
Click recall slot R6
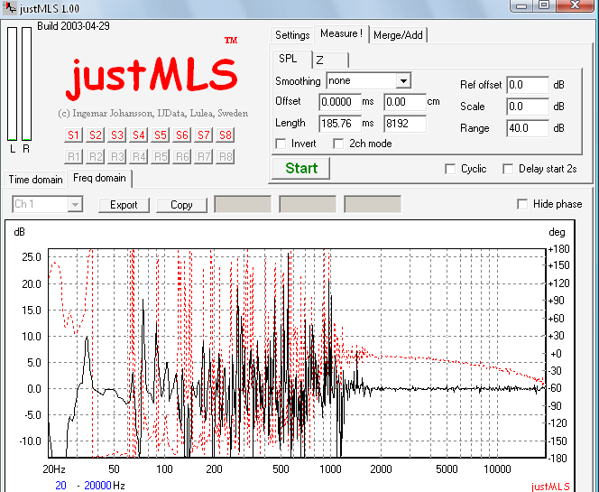pyautogui.click(x=181, y=157)
